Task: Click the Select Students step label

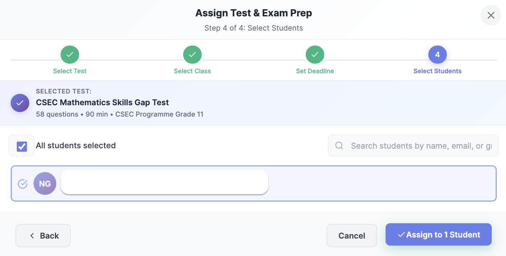Action: click(438, 71)
